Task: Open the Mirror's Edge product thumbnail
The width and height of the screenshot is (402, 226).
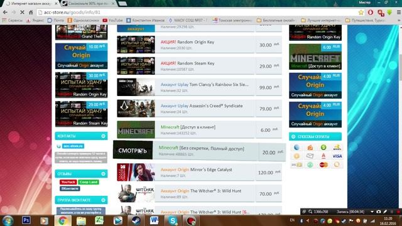Action: (x=136, y=172)
